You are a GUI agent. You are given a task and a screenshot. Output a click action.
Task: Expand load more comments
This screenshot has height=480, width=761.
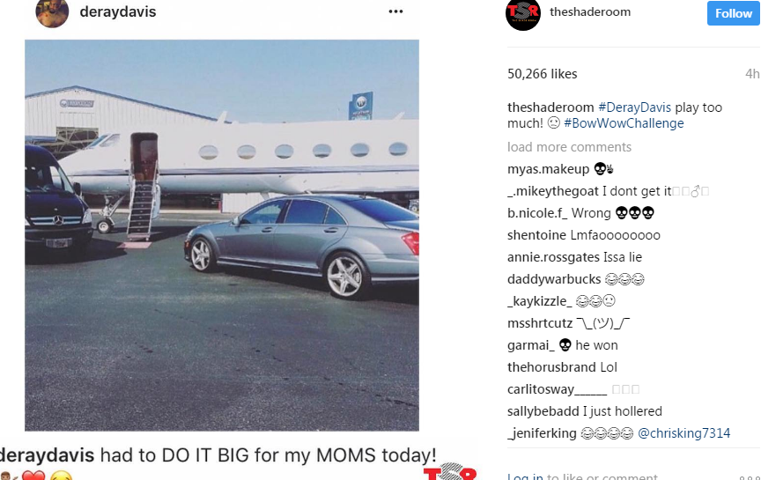(x=569, y=147)
